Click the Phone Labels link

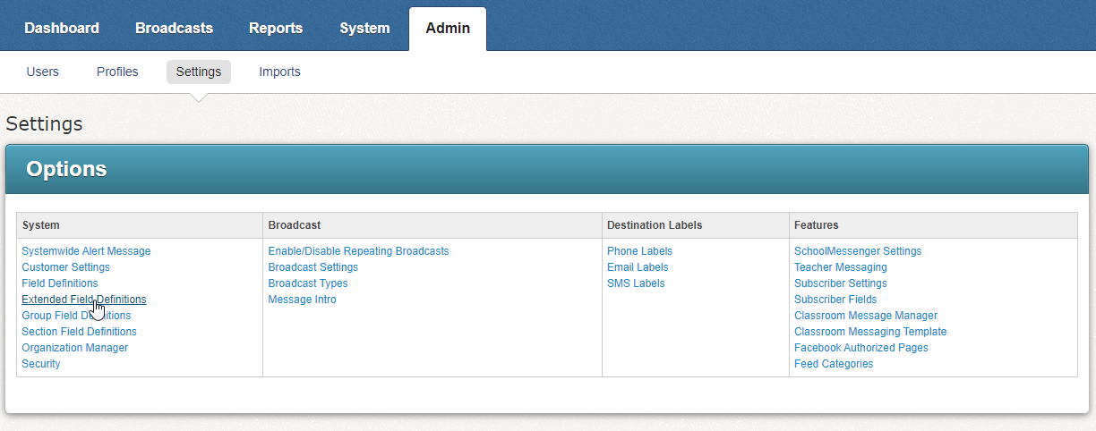pos(639,251)
